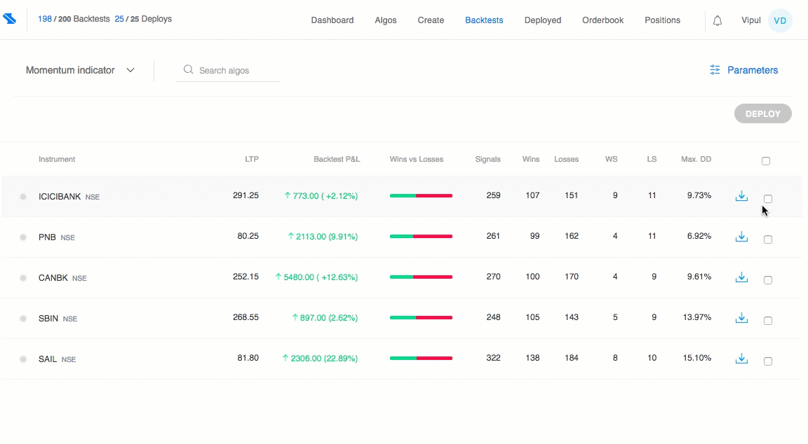The height and width of the screenshot is (444, 808).
Task: Go to the Algos tab
Action: (x=386, y=20)
